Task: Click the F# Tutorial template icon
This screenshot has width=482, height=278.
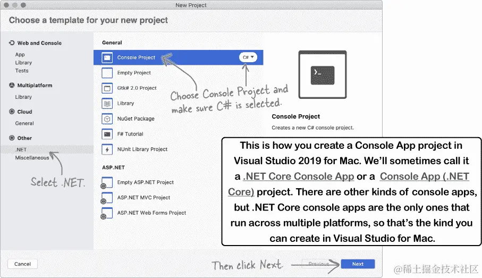Action: tap(107, 134)
